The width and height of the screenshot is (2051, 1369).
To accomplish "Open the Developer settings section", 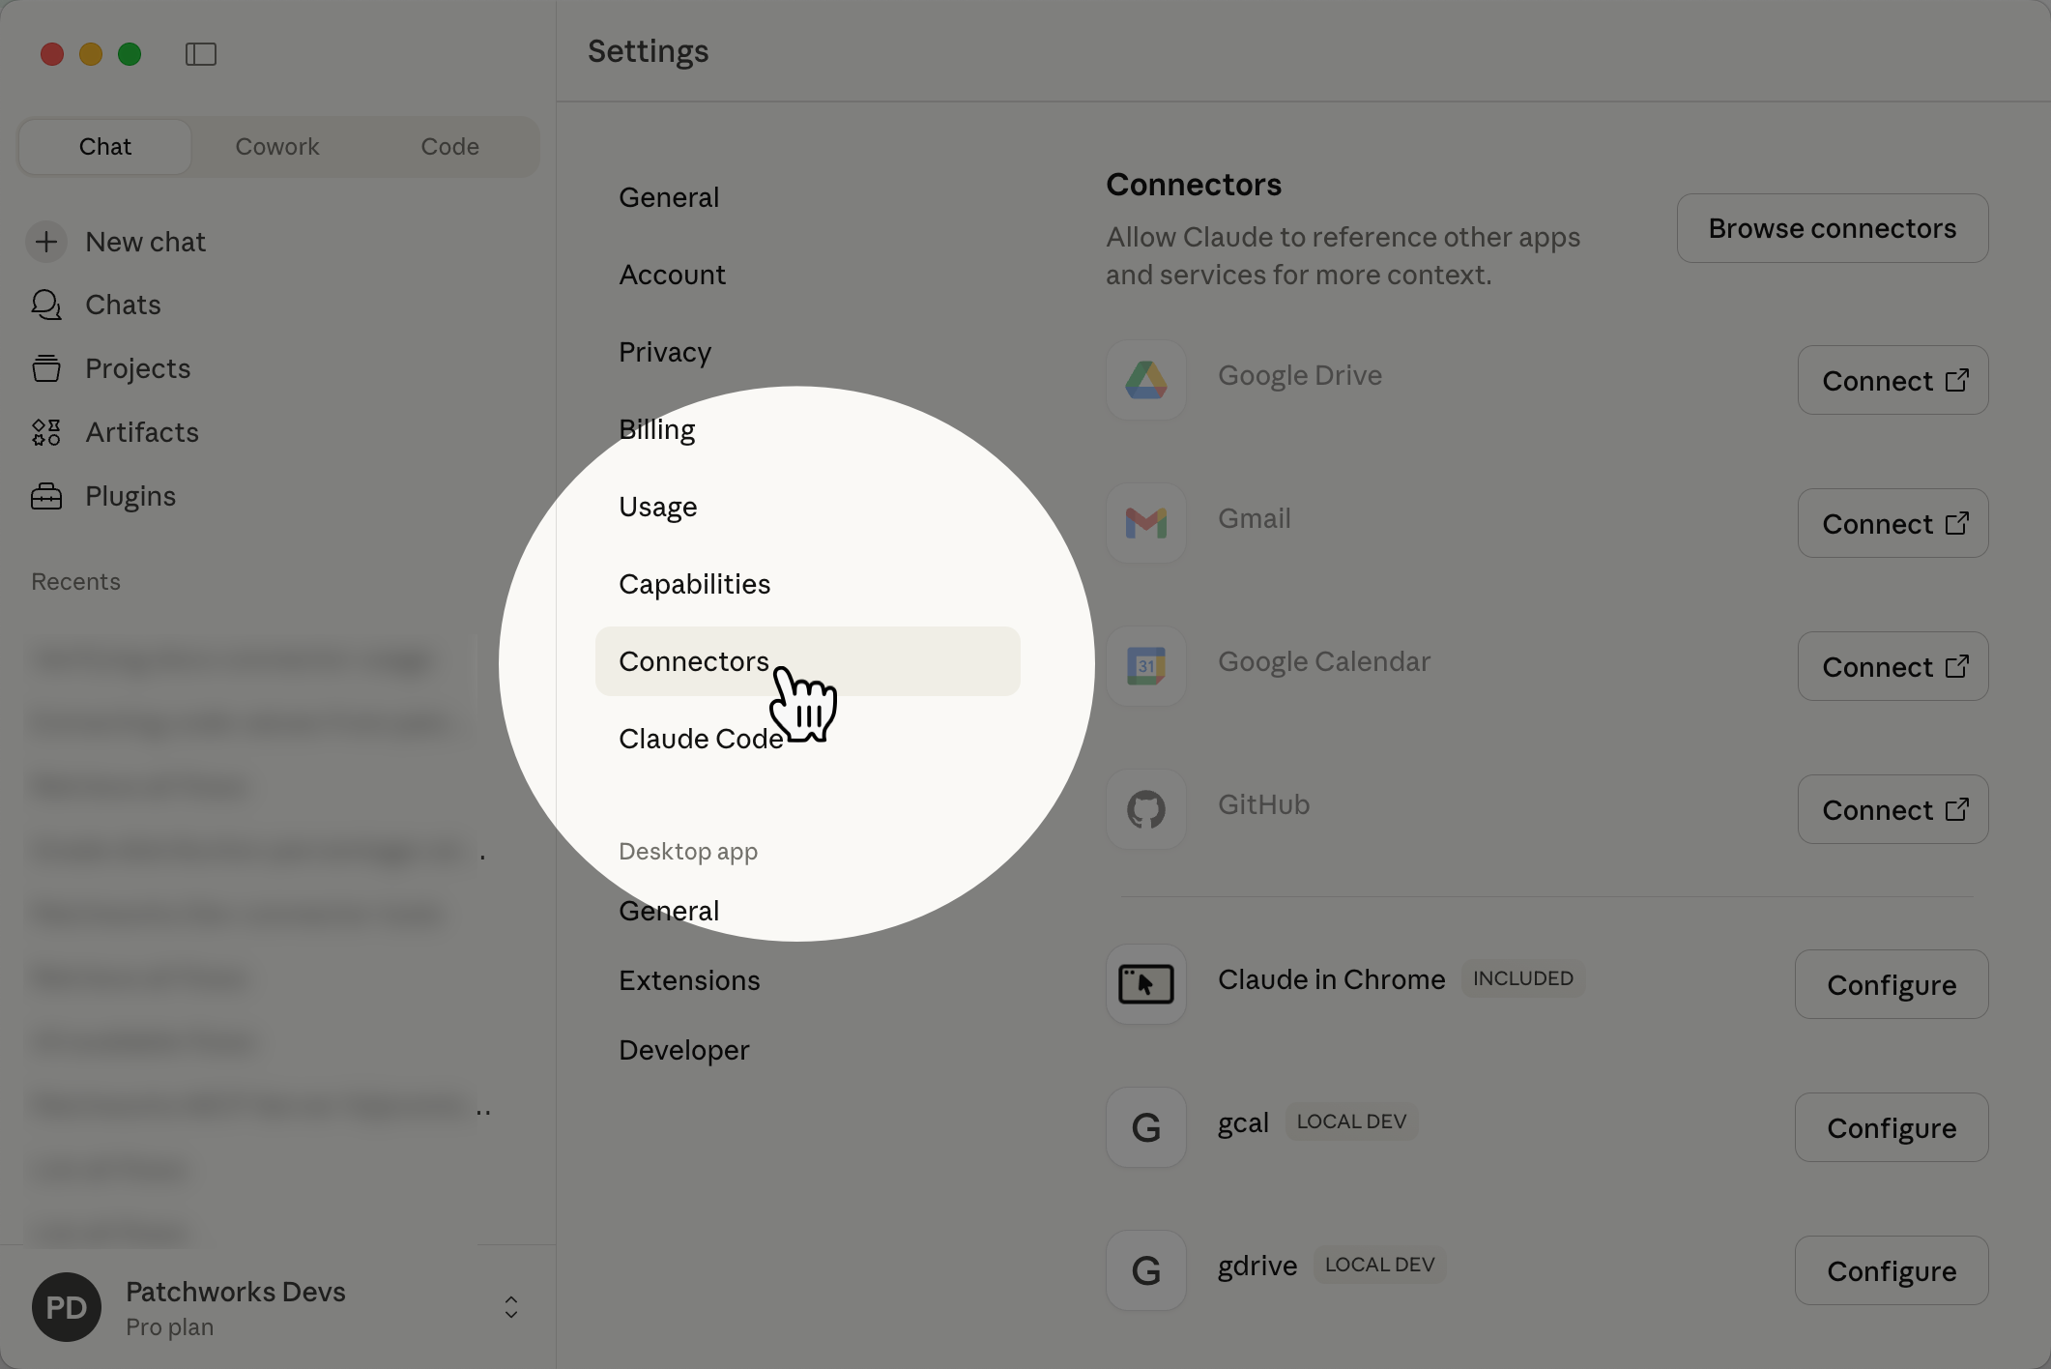I will [x=683, y=1050].
